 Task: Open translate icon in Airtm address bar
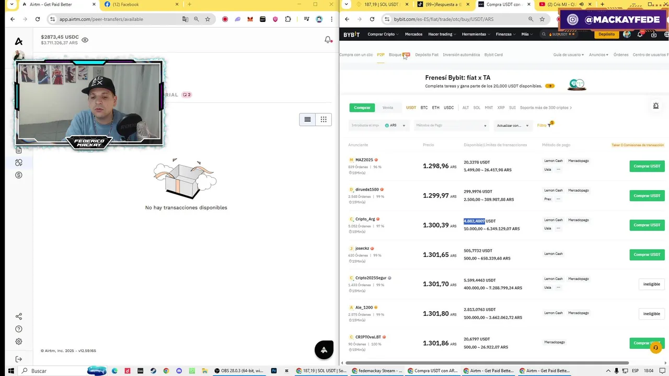(x=185, y=19)
